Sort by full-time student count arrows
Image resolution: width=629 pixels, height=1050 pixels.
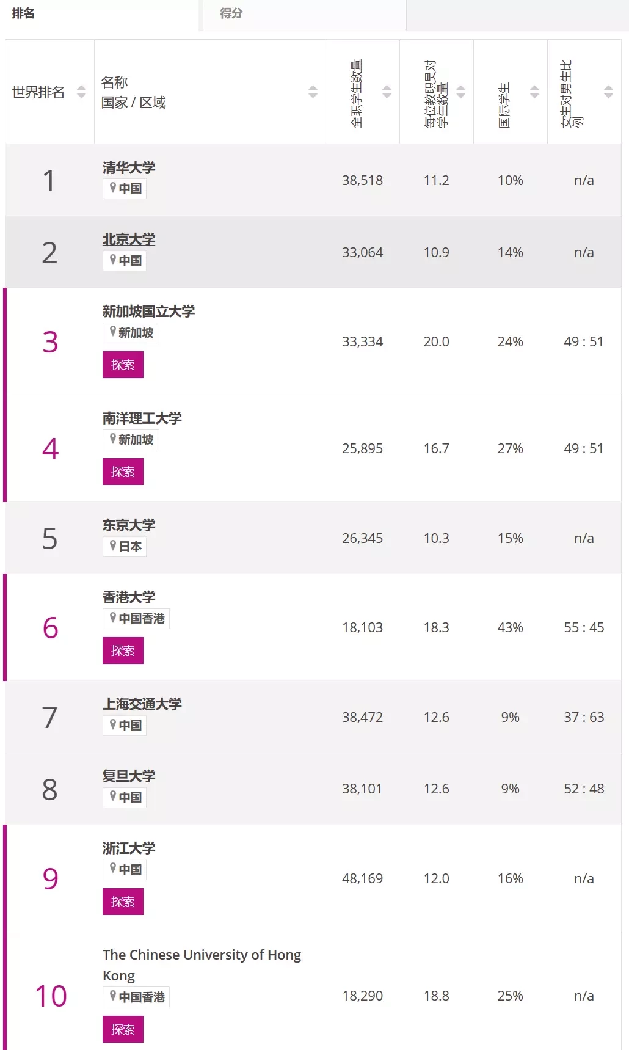coord(387,92)
